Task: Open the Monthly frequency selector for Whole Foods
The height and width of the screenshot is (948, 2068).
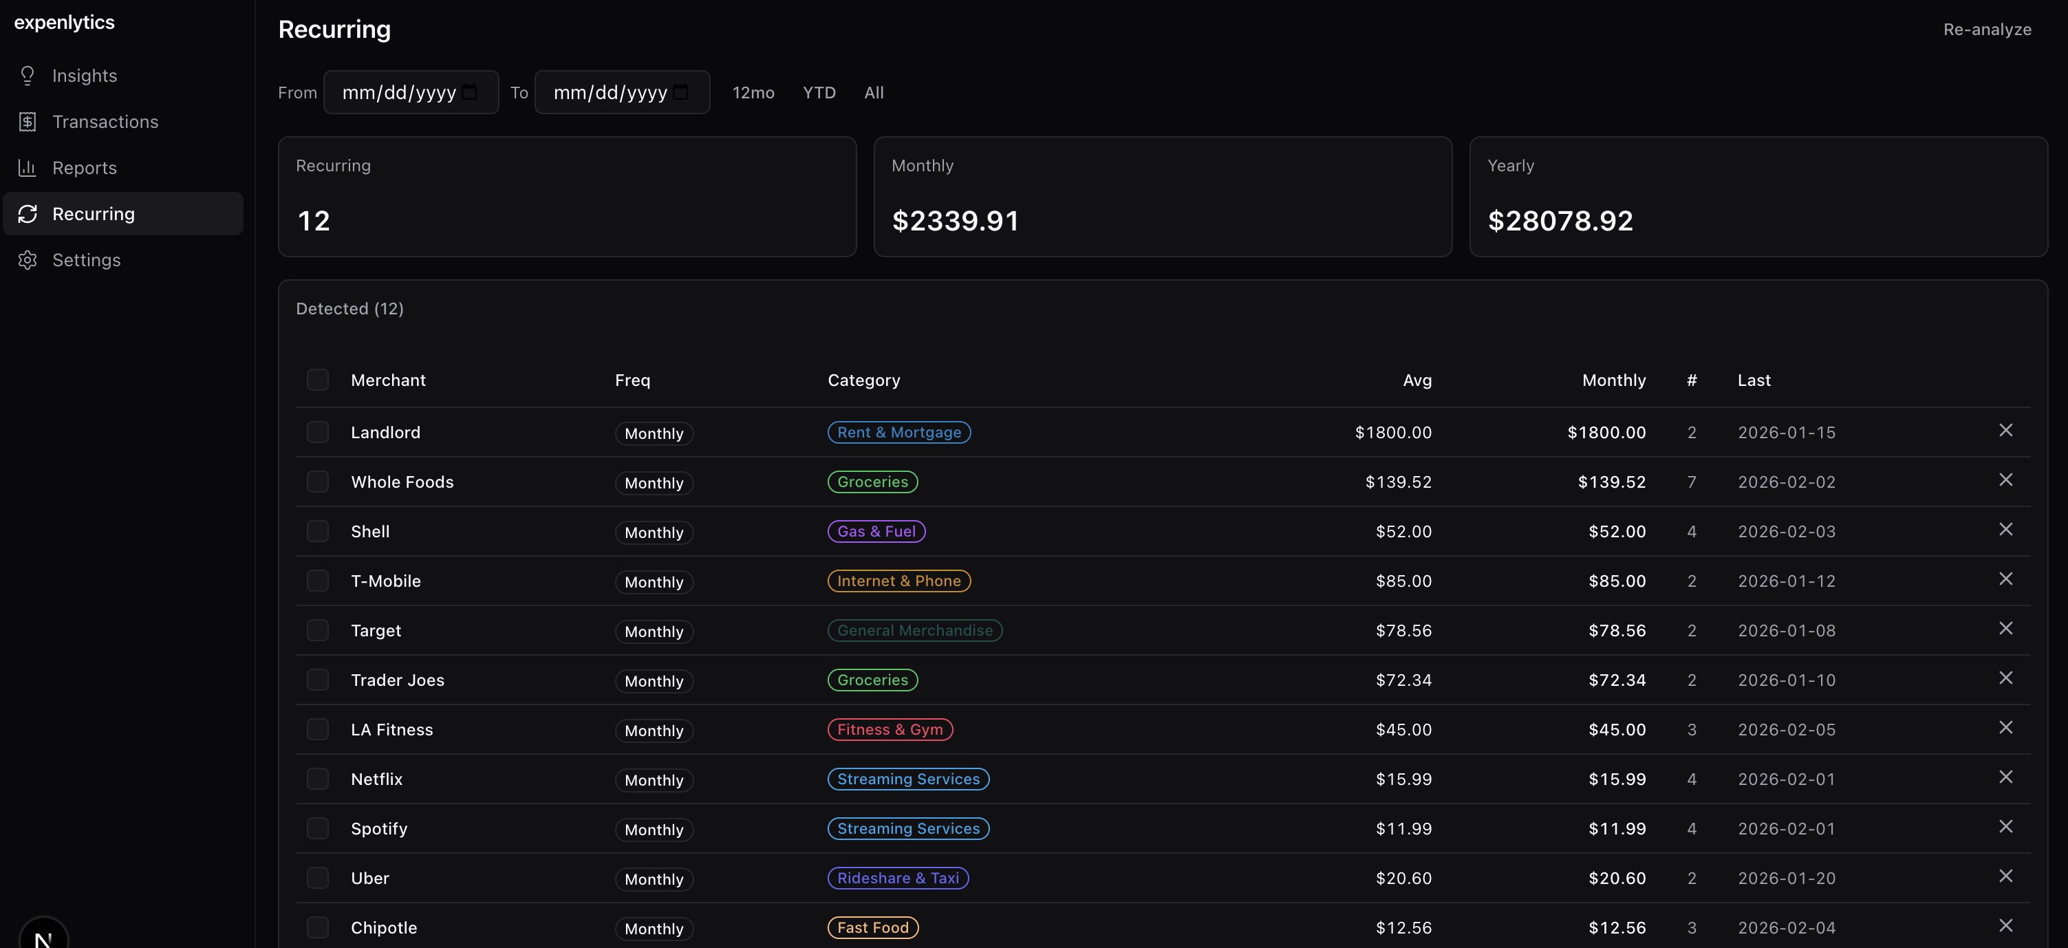Action: 654,482
